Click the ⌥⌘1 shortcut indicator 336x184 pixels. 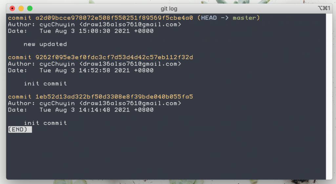click(x=324, y=8)
